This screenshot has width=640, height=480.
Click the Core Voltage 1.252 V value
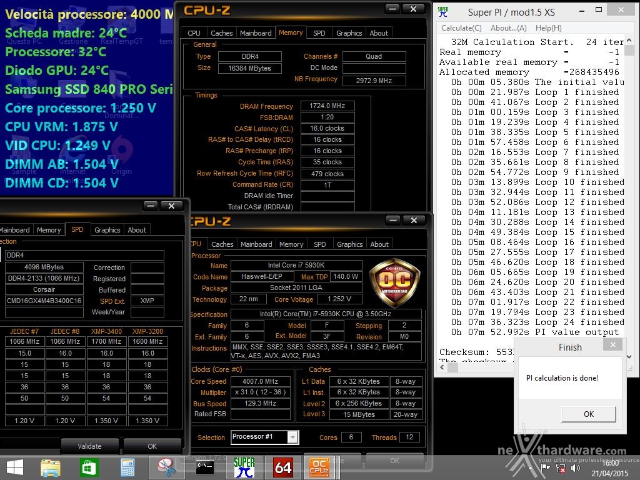pos(339,299)
